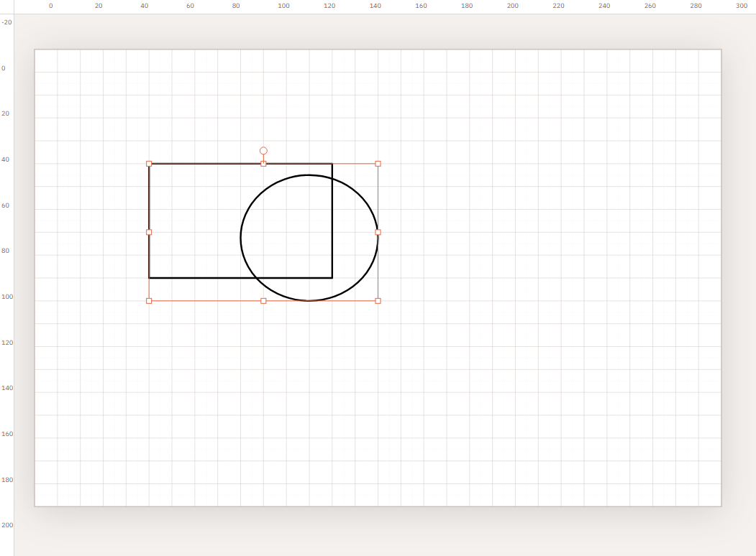Click the bottom-left selection resize handle
This screenshot has height=556, width=756.
click(149, 301)
